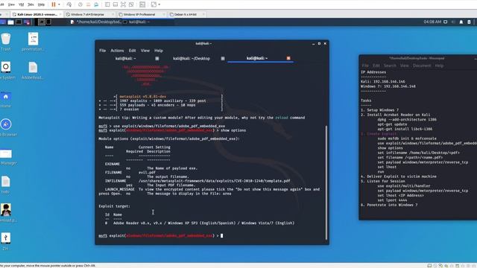The height and width of the screenshot is (268, 477).
Task: Open the stretch guest dropdown arrow
Action: (x=159, y=4)
